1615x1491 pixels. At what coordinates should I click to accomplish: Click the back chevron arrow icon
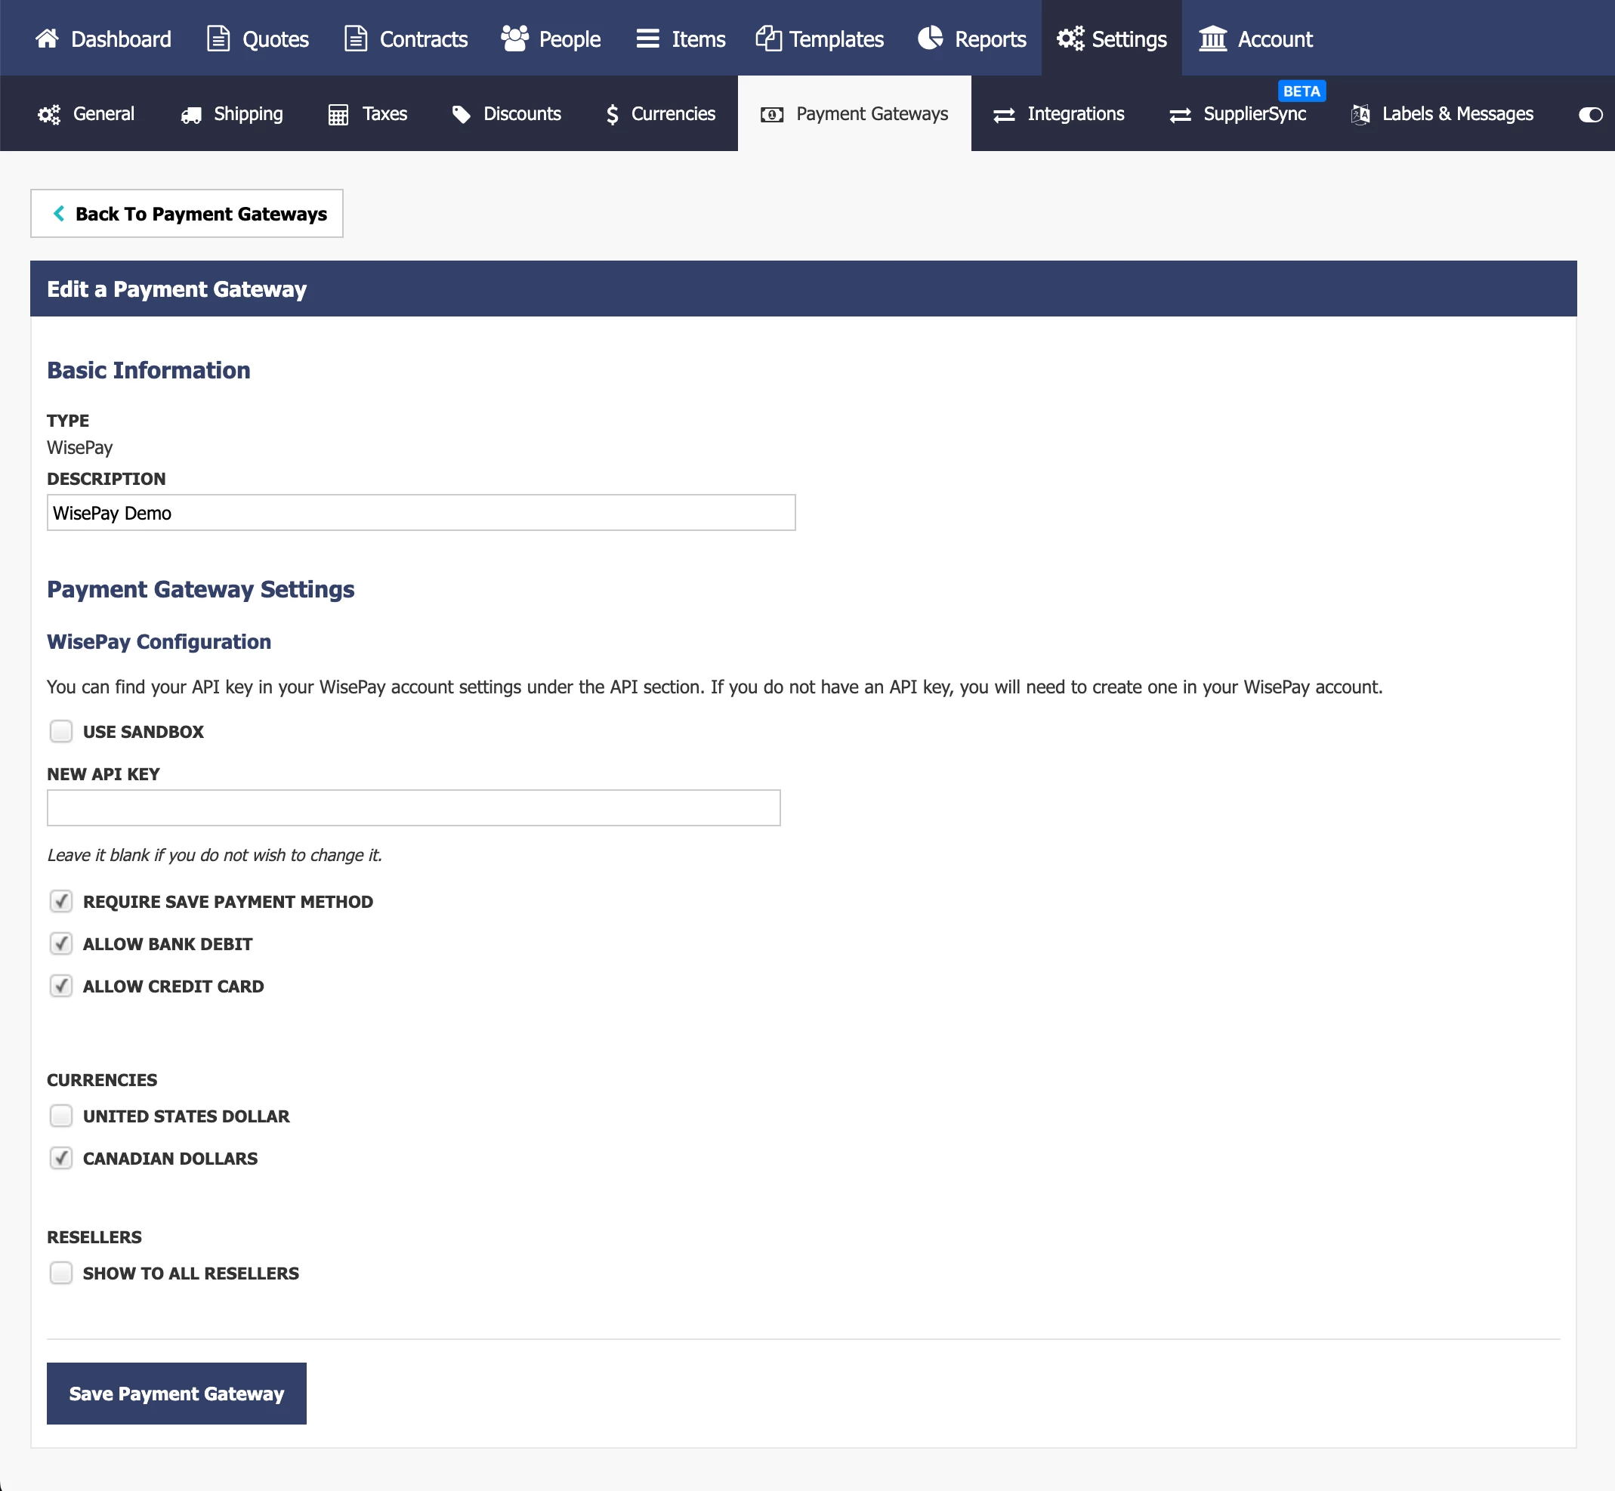click(59, 213)
